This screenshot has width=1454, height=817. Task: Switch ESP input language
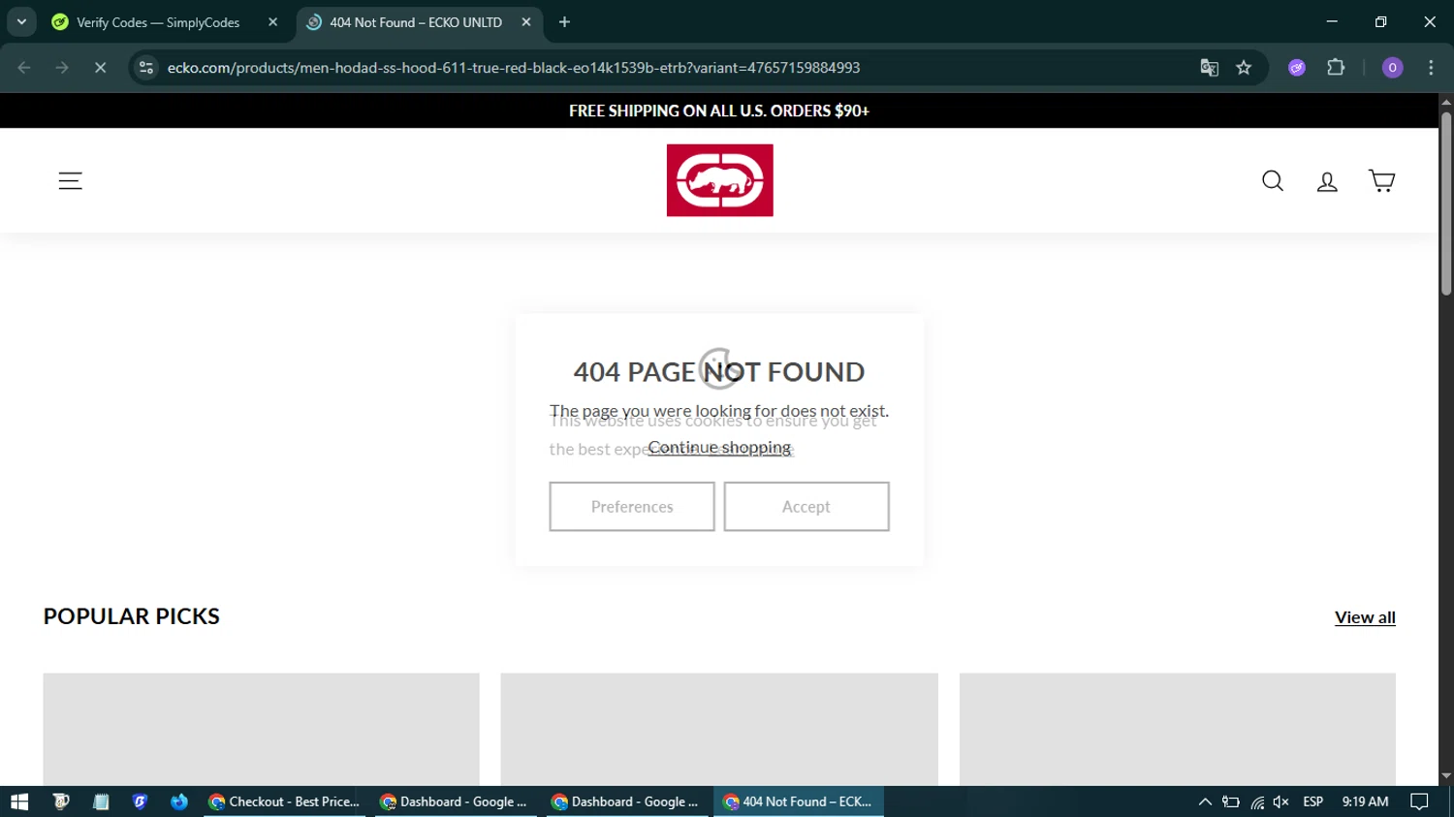point(1313,801)
